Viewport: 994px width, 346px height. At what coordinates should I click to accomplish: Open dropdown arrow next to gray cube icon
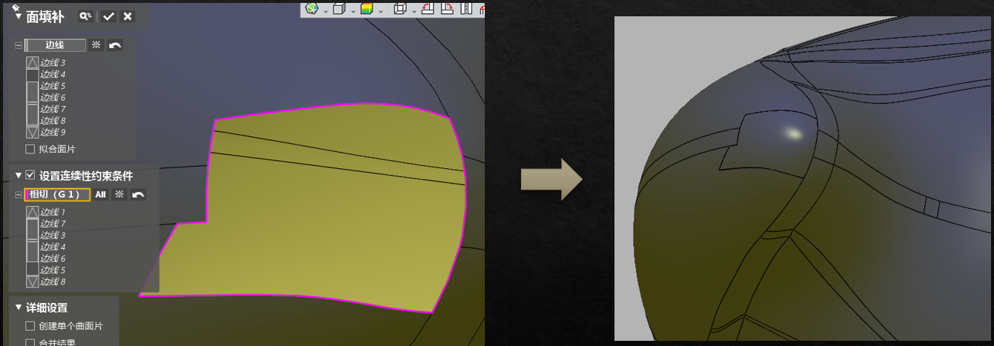[352, 10]
